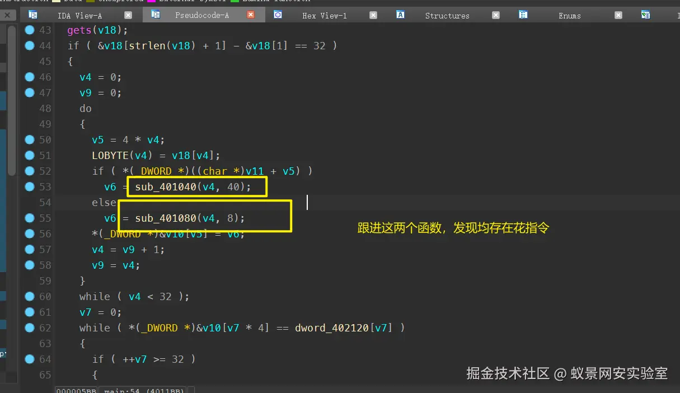
Task: Toggle breakpoint dot on line 64
Action: click(29, 359)
